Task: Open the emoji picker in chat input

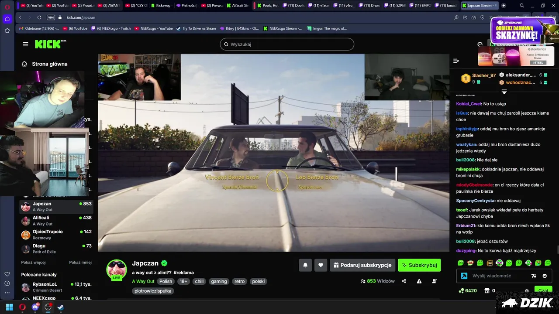Action: pos(545,276)
